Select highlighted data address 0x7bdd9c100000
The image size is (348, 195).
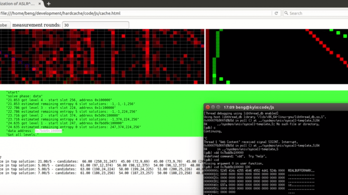pos(48,131)
